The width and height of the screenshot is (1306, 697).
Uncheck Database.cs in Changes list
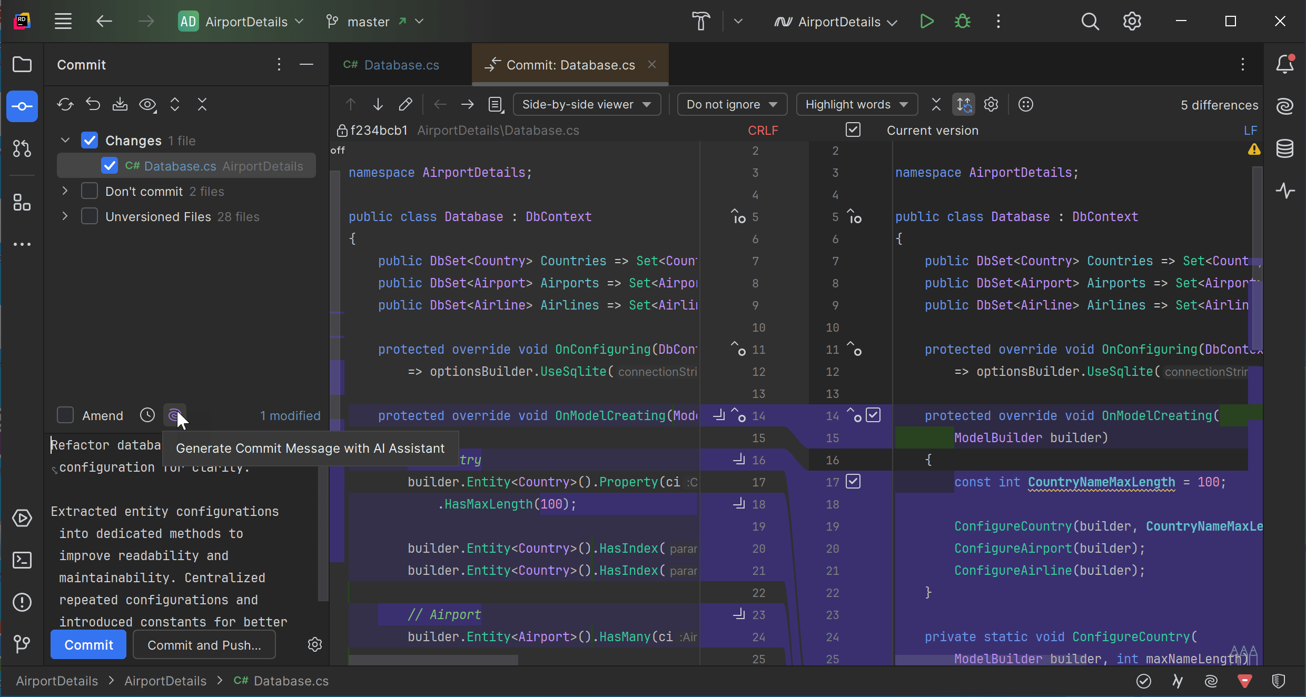coord(110,166)
